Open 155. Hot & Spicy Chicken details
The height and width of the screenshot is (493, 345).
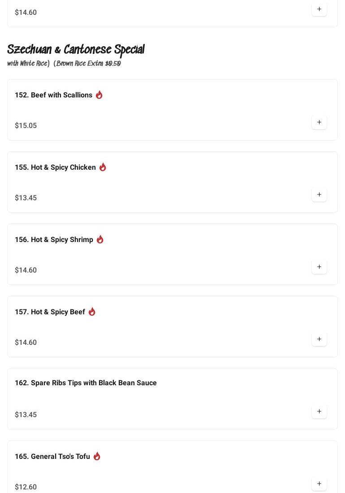pos(55,167)
